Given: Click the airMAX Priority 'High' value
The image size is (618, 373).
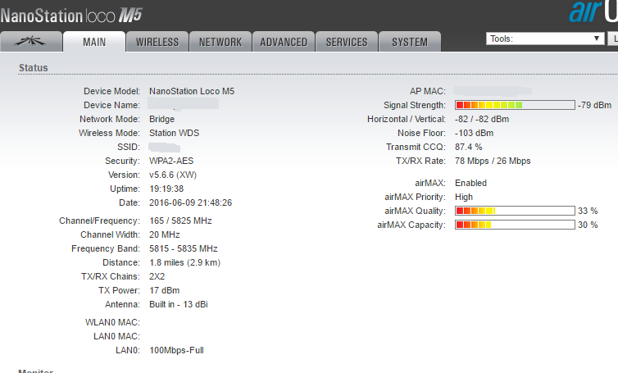Looking at the screenshot, I should (x=464, y=197).
